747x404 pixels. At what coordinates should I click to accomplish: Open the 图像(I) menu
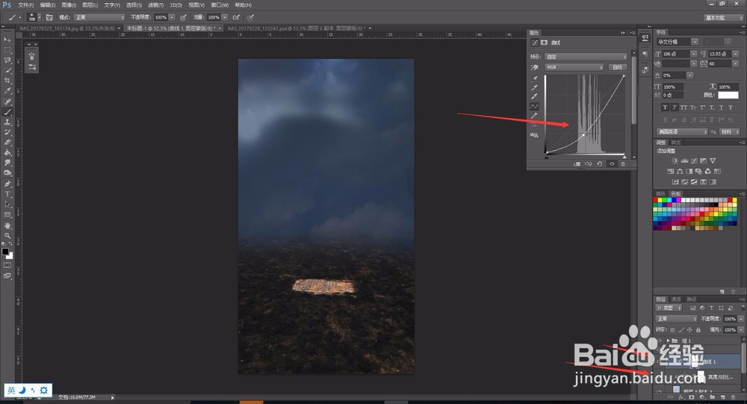[69, 4]
